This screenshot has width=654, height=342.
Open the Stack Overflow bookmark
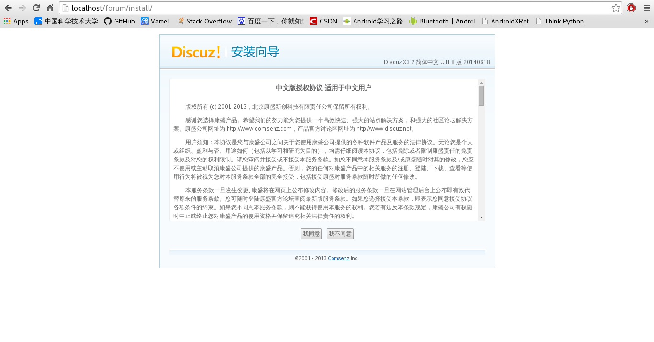coord(204,21)
